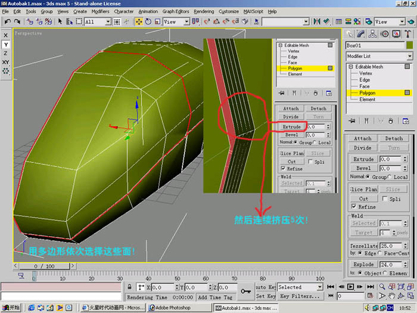
Task: Open the Hierarchy panel tab icon
Action: [x=372, y=34]
